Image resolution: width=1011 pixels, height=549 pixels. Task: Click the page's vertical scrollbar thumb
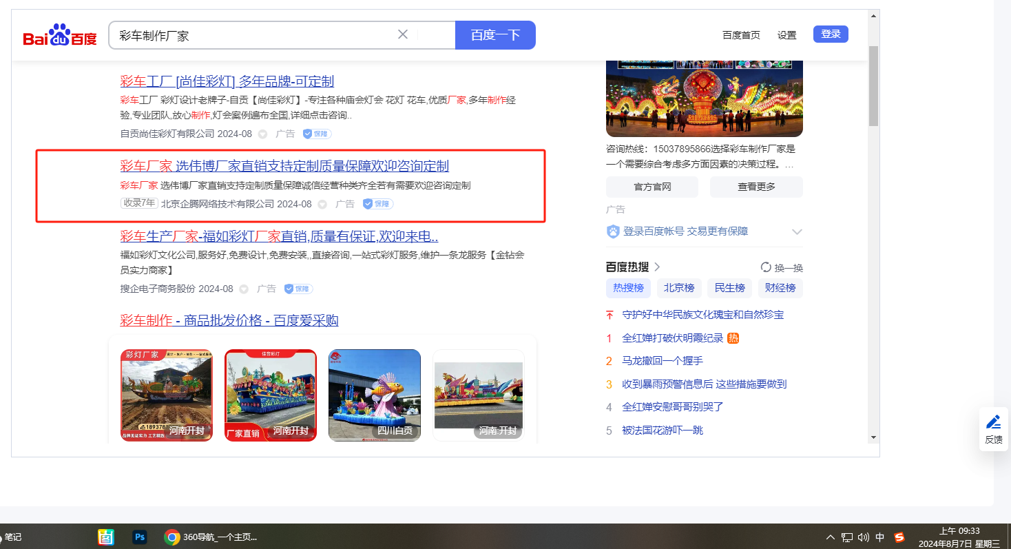(x=873, y=86)
